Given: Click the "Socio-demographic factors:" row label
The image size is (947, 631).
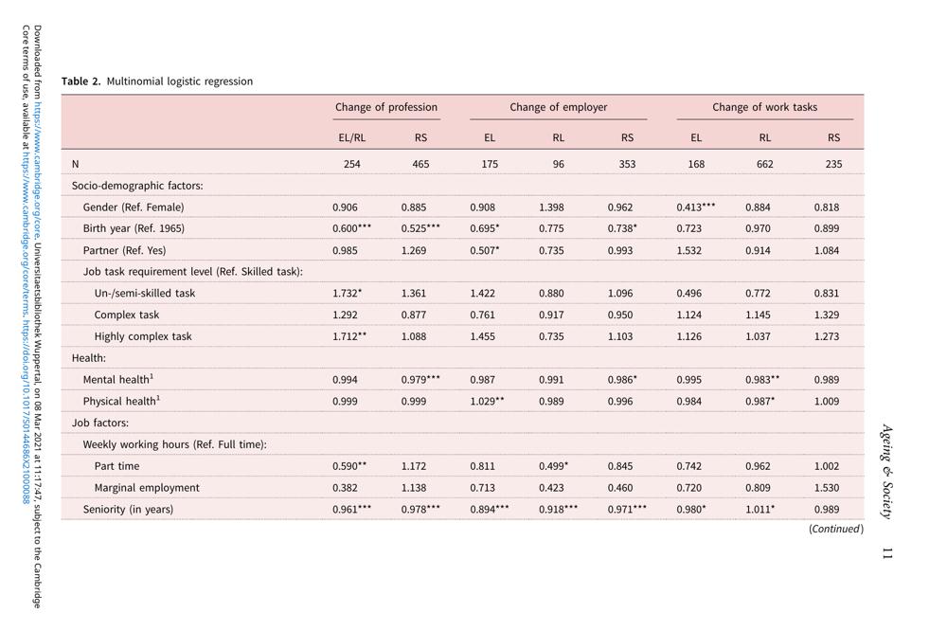Looking at the screenshot, I should (137, 186).
